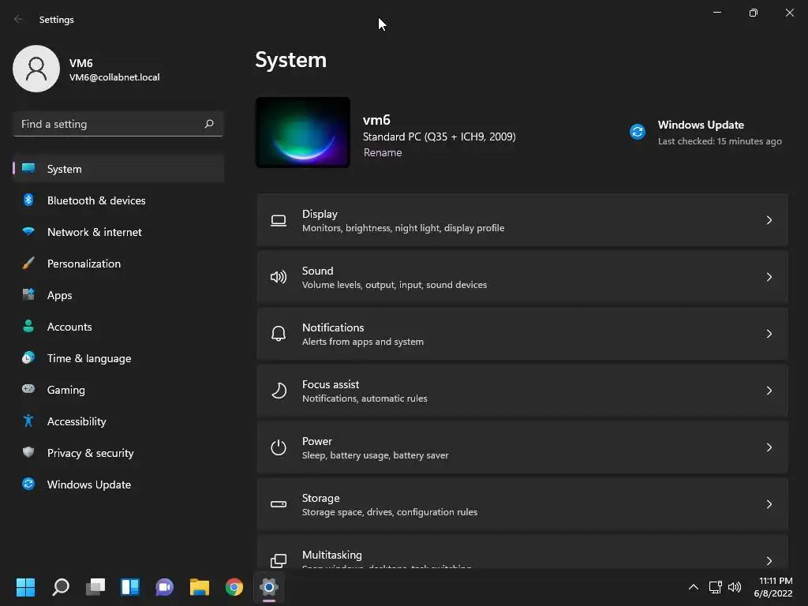The height and width of the screenshot is (606, 808).
Task: Show hidden system tray icons
Action: pos(694,587)
